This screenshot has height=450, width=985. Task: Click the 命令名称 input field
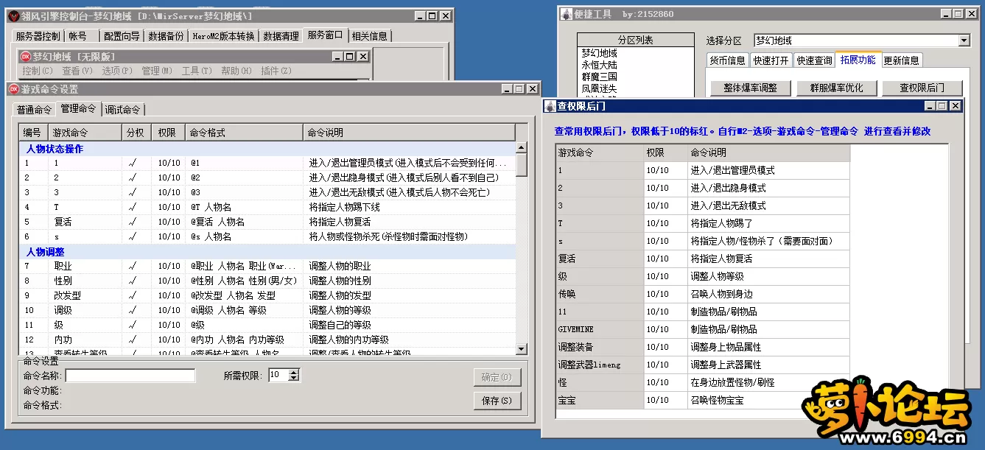(130, 376)
